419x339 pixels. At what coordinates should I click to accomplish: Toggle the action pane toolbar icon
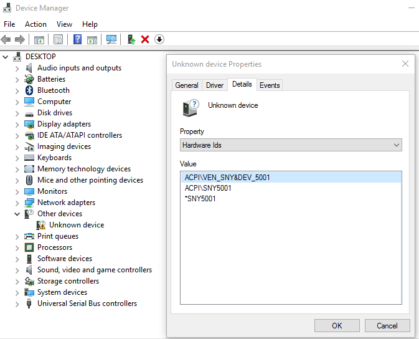click(x=92, y=40)
